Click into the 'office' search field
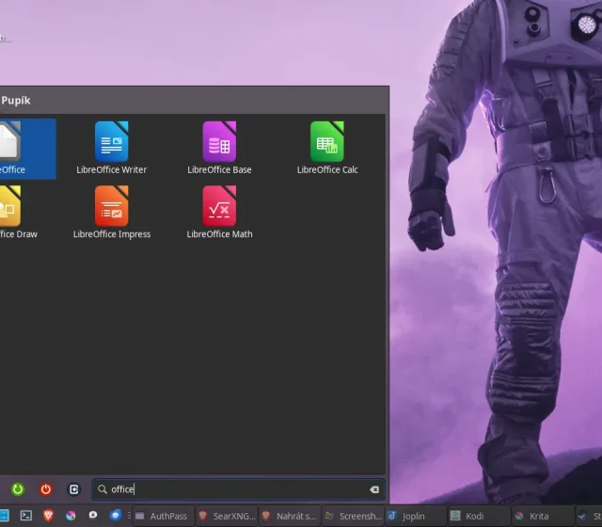This screenshot has height=527, width=602. click(238, 489)
